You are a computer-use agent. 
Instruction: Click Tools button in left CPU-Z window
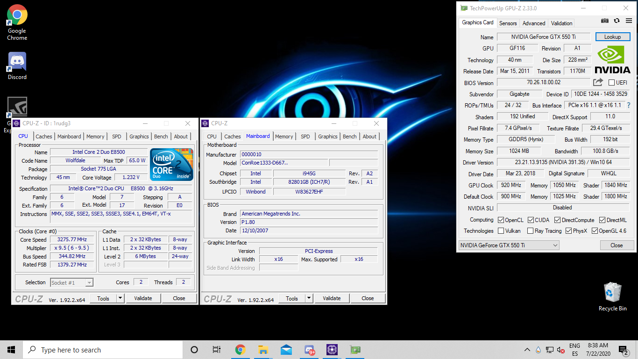pos(103,298)
